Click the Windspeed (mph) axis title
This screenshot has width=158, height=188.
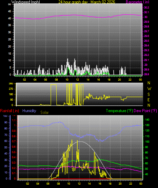click(x=25, y=2)
